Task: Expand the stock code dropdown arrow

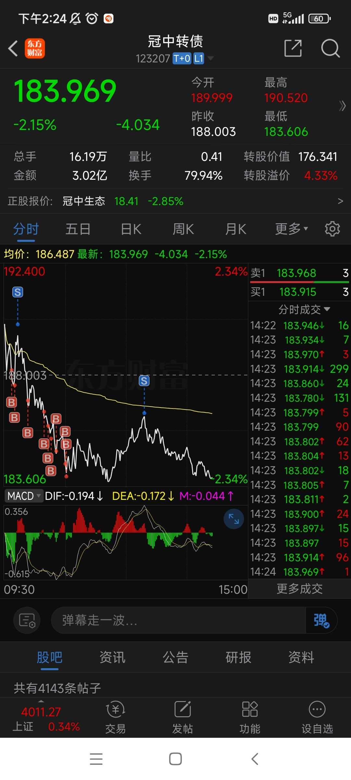Action: pyautogui.click(x=211, y=58)
